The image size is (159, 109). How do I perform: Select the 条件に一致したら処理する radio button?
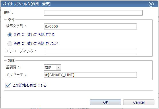click(10, 35)
